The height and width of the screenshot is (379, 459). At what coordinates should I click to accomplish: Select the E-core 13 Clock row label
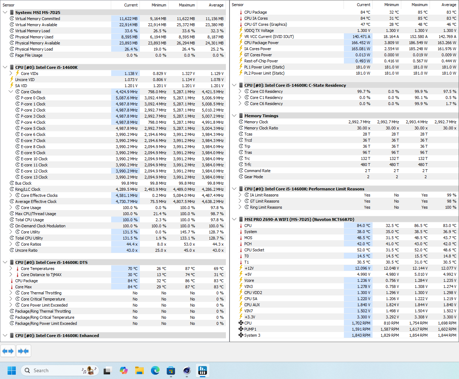pos(34,177)
